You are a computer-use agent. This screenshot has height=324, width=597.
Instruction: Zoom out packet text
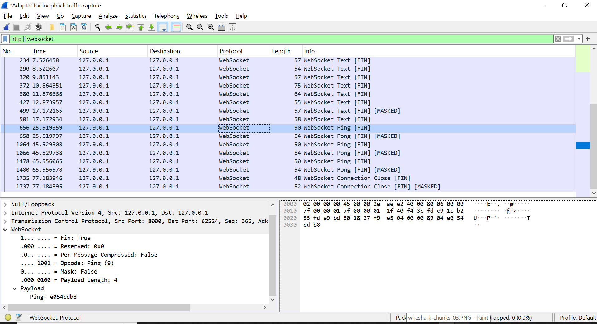pos(200,27)
